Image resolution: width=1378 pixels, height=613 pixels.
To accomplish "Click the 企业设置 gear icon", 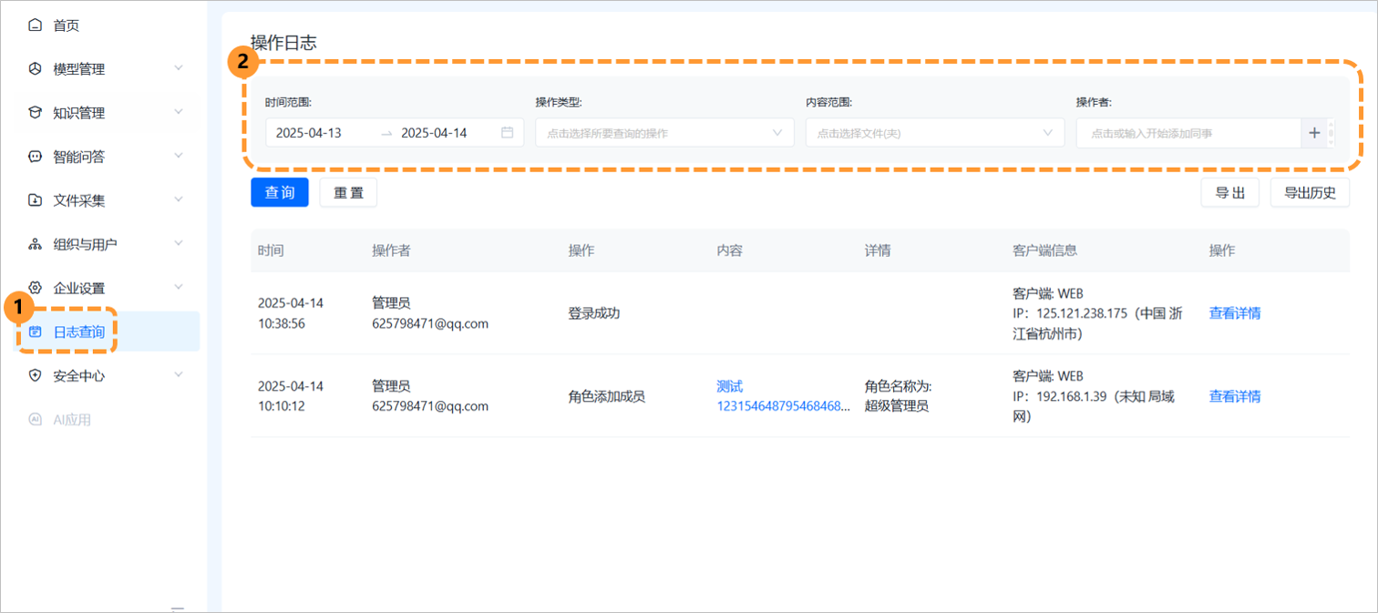I will [36, 287].
